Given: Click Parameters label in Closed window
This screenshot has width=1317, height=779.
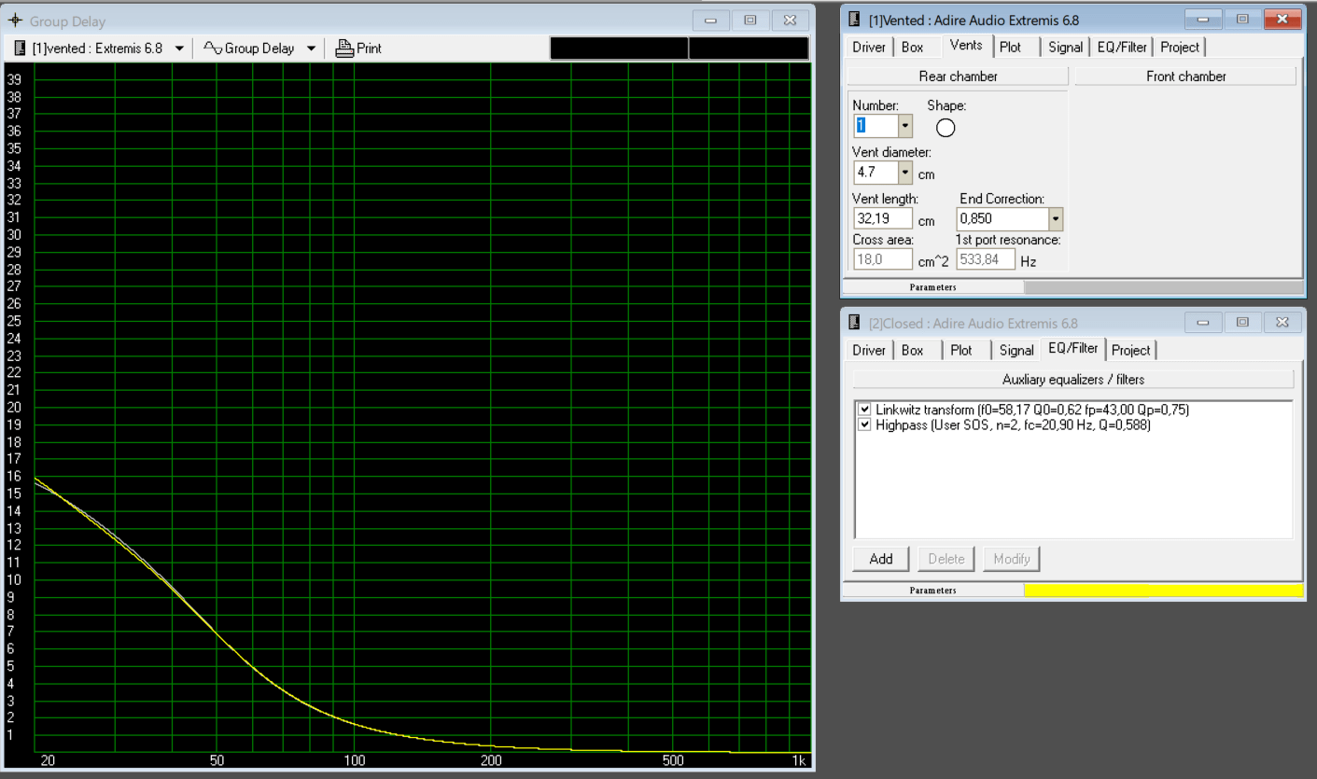Looking at the screenshot, I should tap(933, 590).
